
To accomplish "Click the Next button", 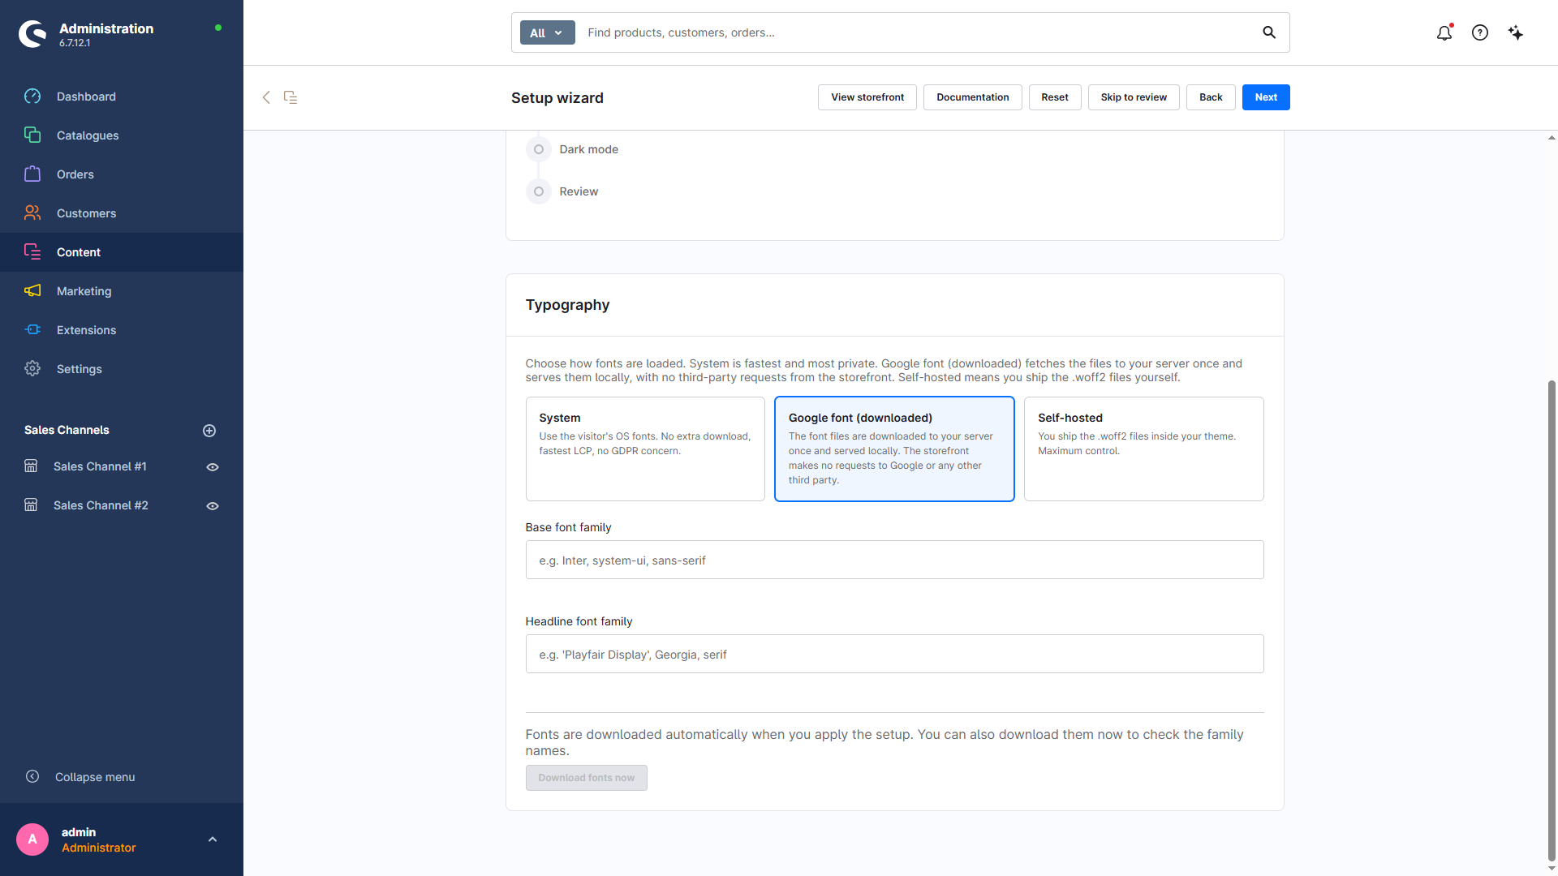I will (1266, 97).
